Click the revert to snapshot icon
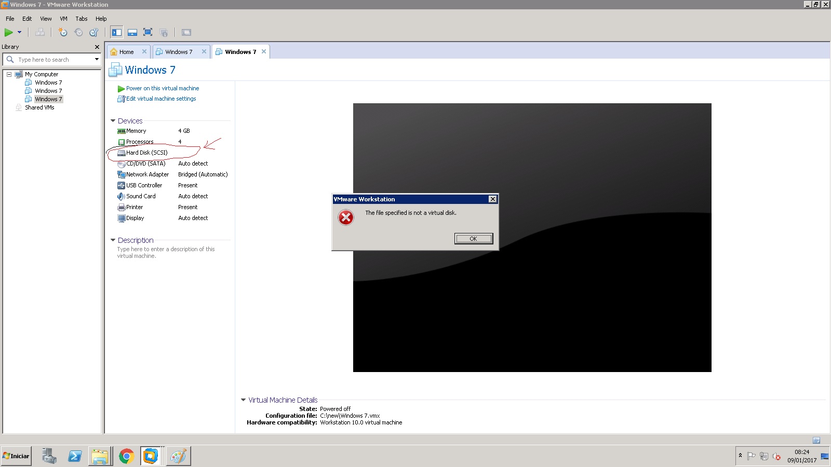 [x=78, y=32]
